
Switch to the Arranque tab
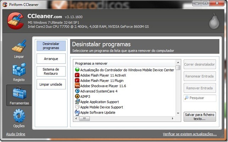(51, 59)
